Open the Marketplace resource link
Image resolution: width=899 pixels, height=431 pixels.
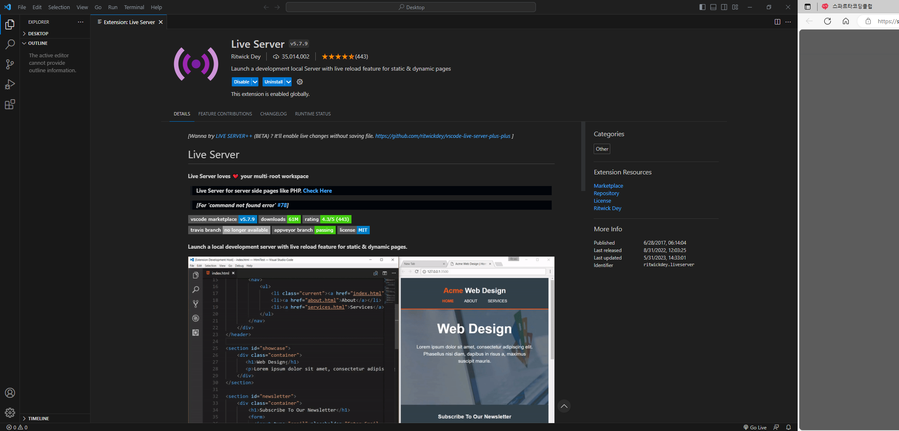[608, 186]
